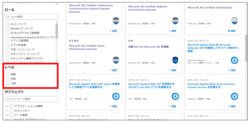The width and height of the screenshot is (250, 121).
Task: Click the role list scroll-down arrow
Action: click(57, 61)
